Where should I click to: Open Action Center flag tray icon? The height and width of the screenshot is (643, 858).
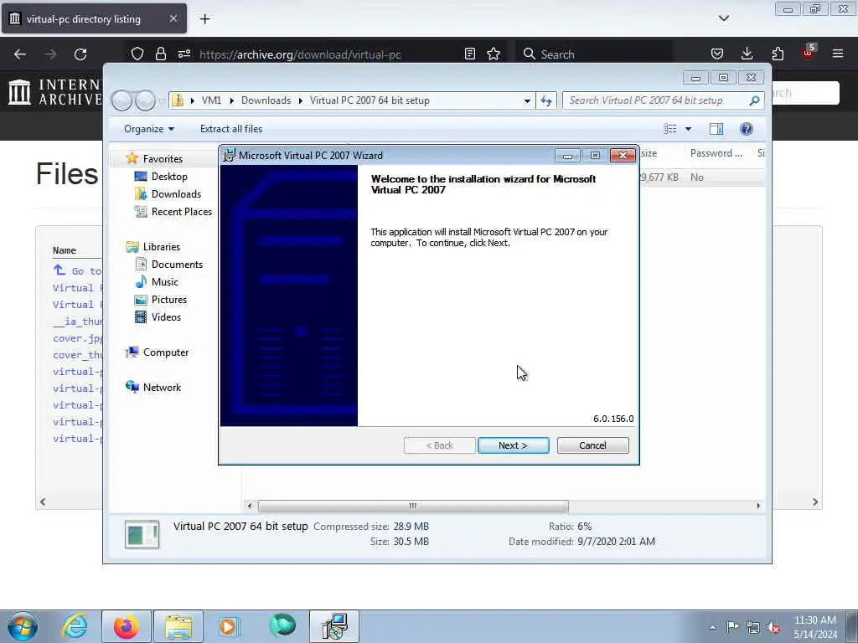(732, 627)
